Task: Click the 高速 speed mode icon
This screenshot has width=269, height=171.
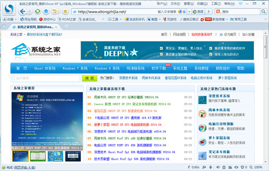Action: pos(198,12)
